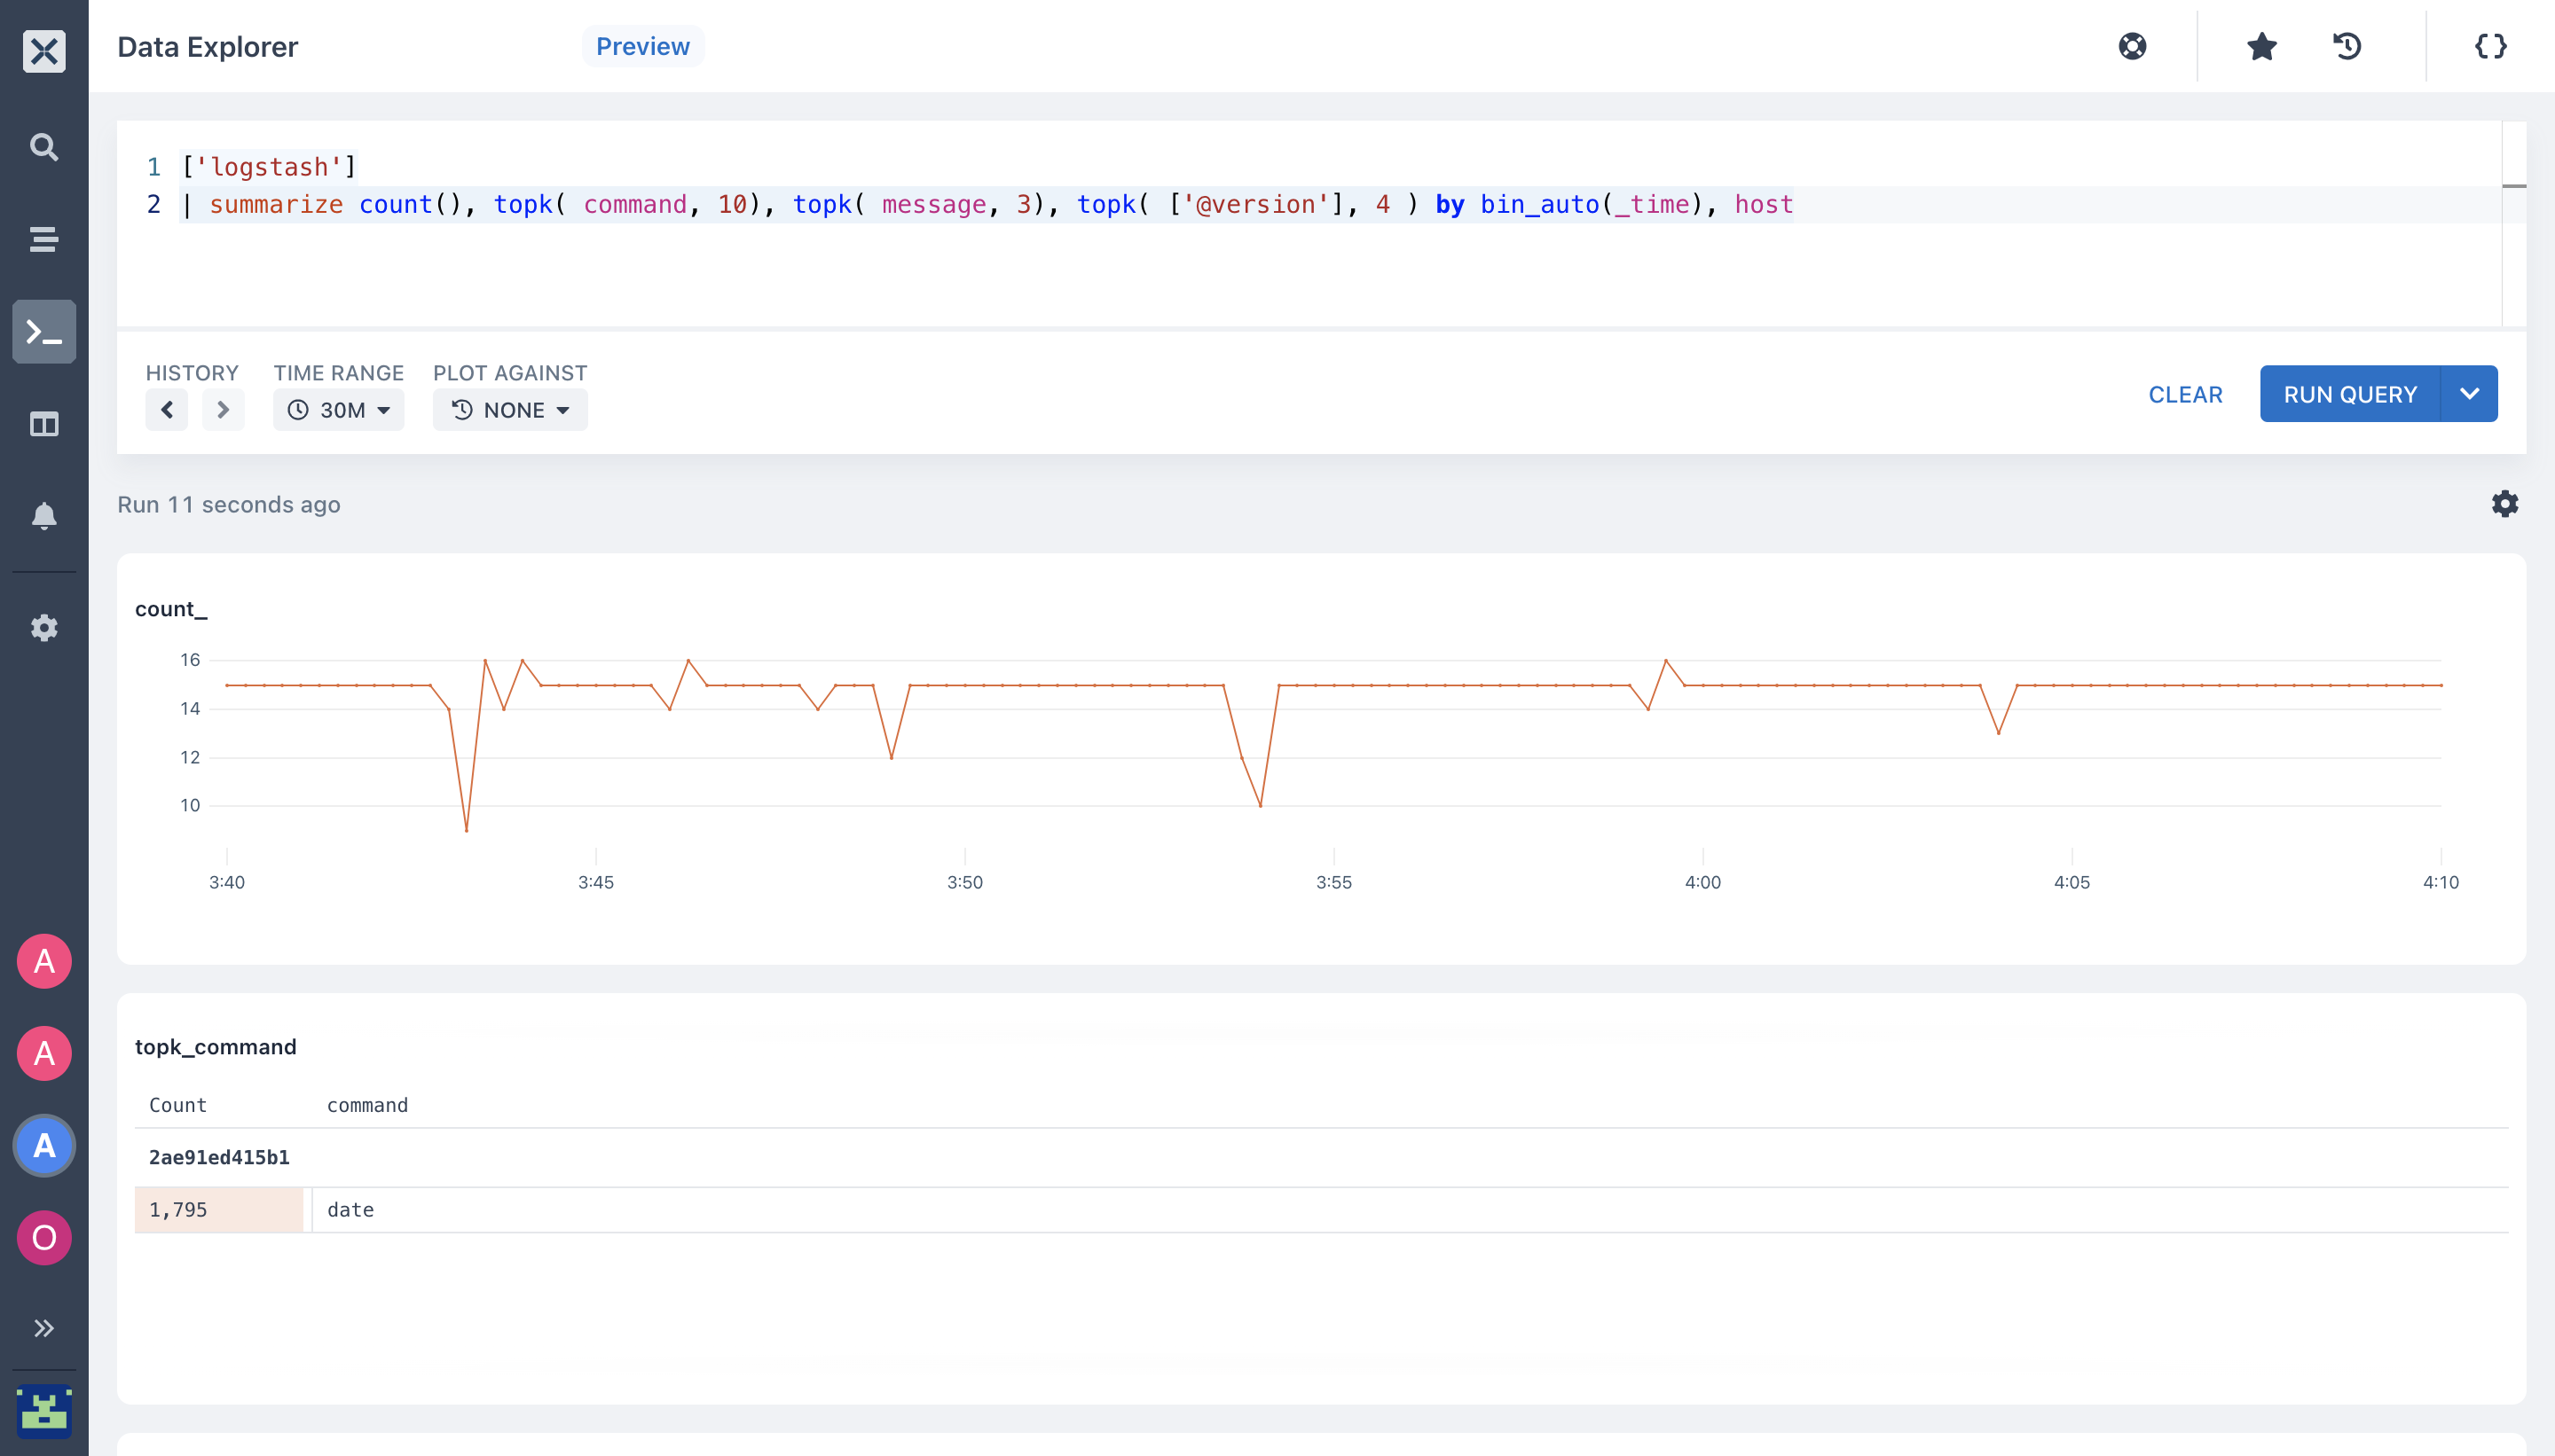Image resolution: width=2555 pixels, height=1456 pixels.
Task: Open the Plot Against NONE dropdown
Action: point(510,410)
